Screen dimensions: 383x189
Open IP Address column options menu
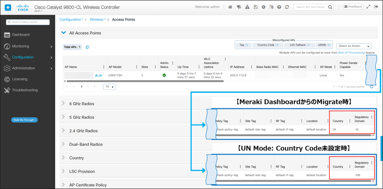tap(251, 67)
